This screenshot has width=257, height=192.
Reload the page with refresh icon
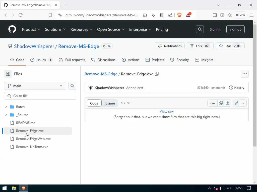pyautogui.click(x=21, y=15)
